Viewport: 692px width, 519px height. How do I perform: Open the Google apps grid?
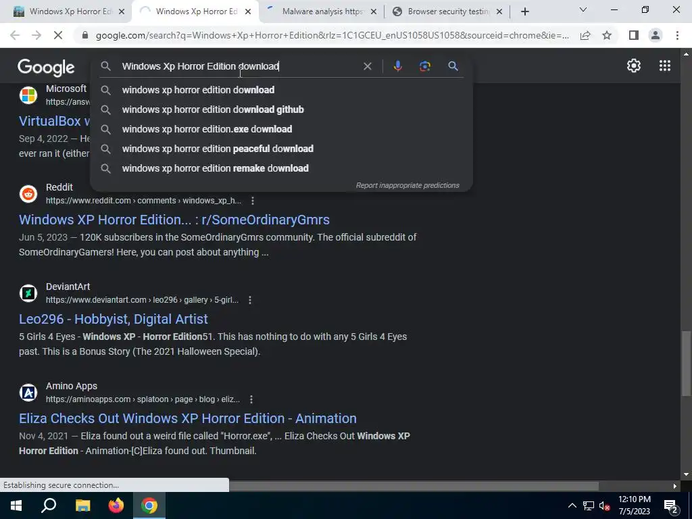(x=665, y=66)
